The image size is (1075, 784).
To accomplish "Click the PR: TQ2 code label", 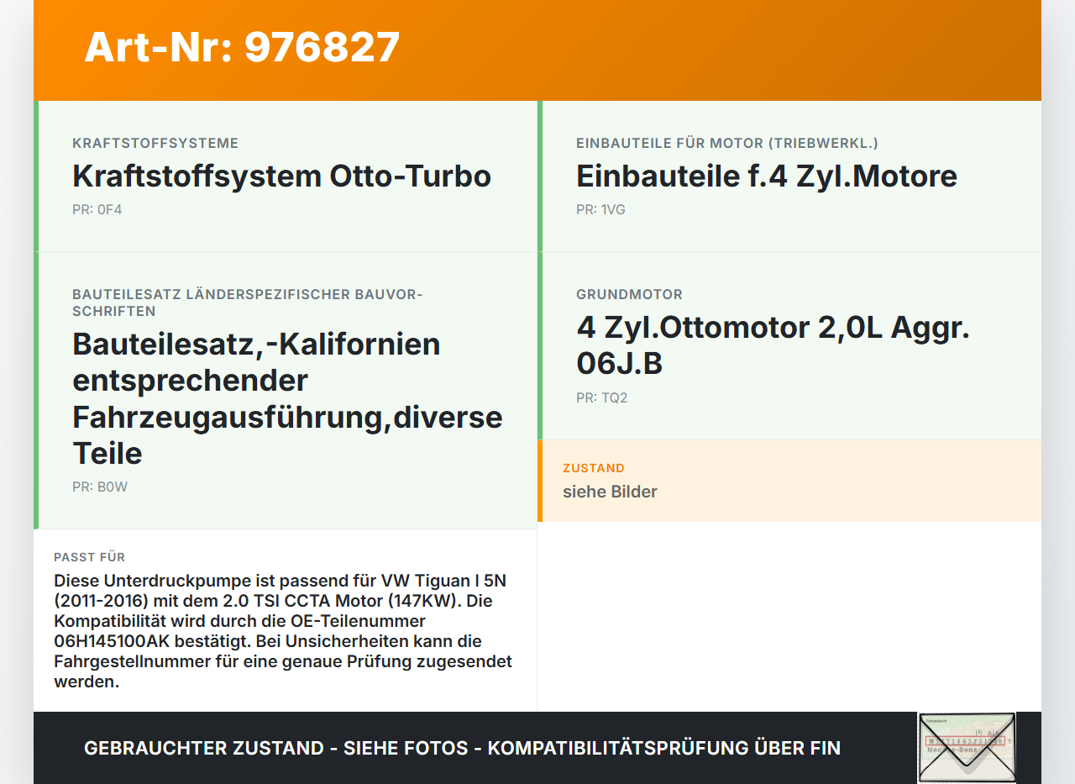I will (601, 397).
